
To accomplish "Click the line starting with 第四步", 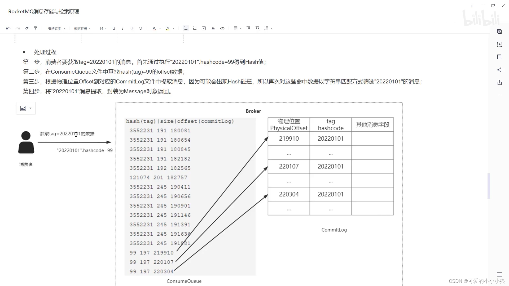I will (98, 91).
